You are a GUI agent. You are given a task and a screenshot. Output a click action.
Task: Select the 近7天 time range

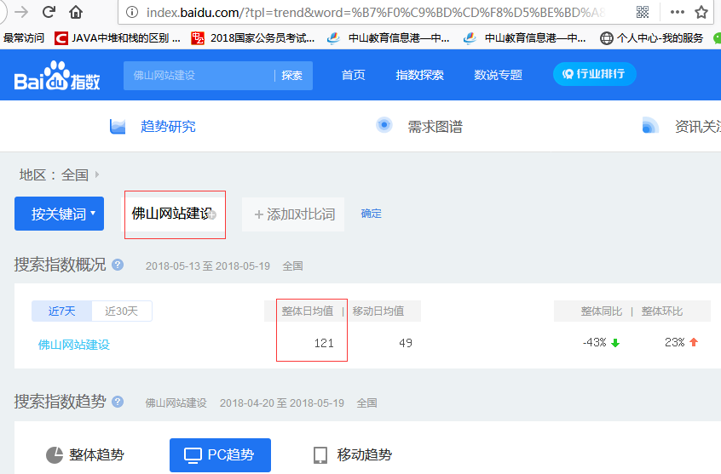61,311
